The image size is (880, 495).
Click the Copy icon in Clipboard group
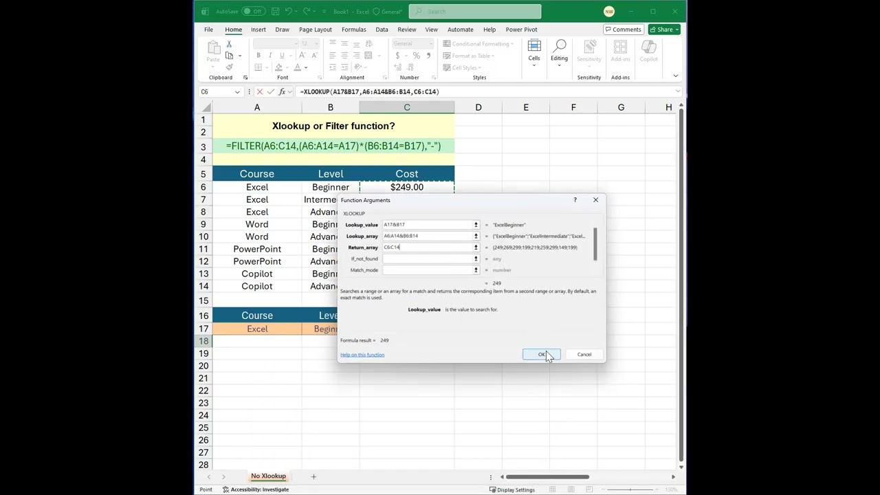[229, 56]
